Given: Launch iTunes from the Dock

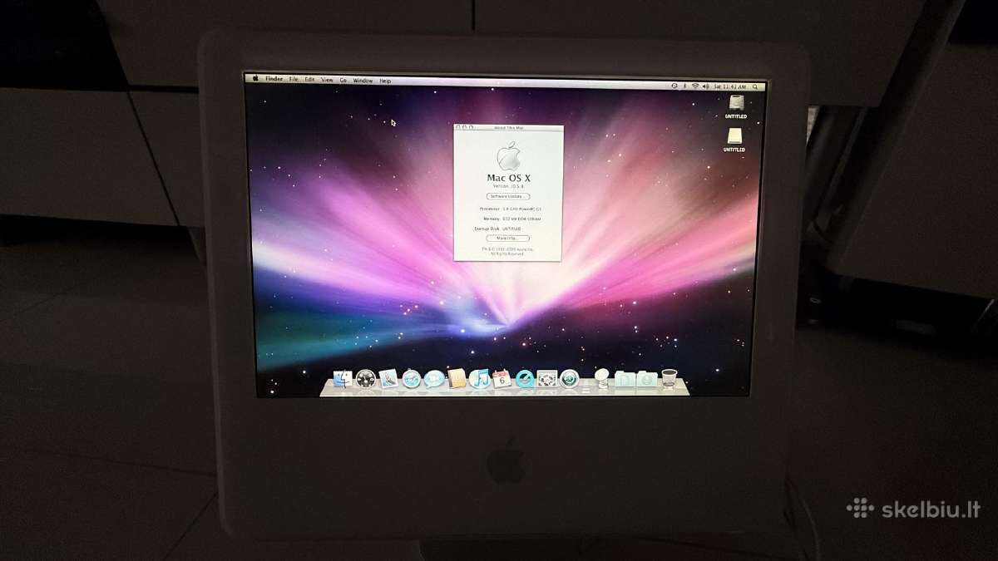Looking at the screenshot, I should [480, 378].
